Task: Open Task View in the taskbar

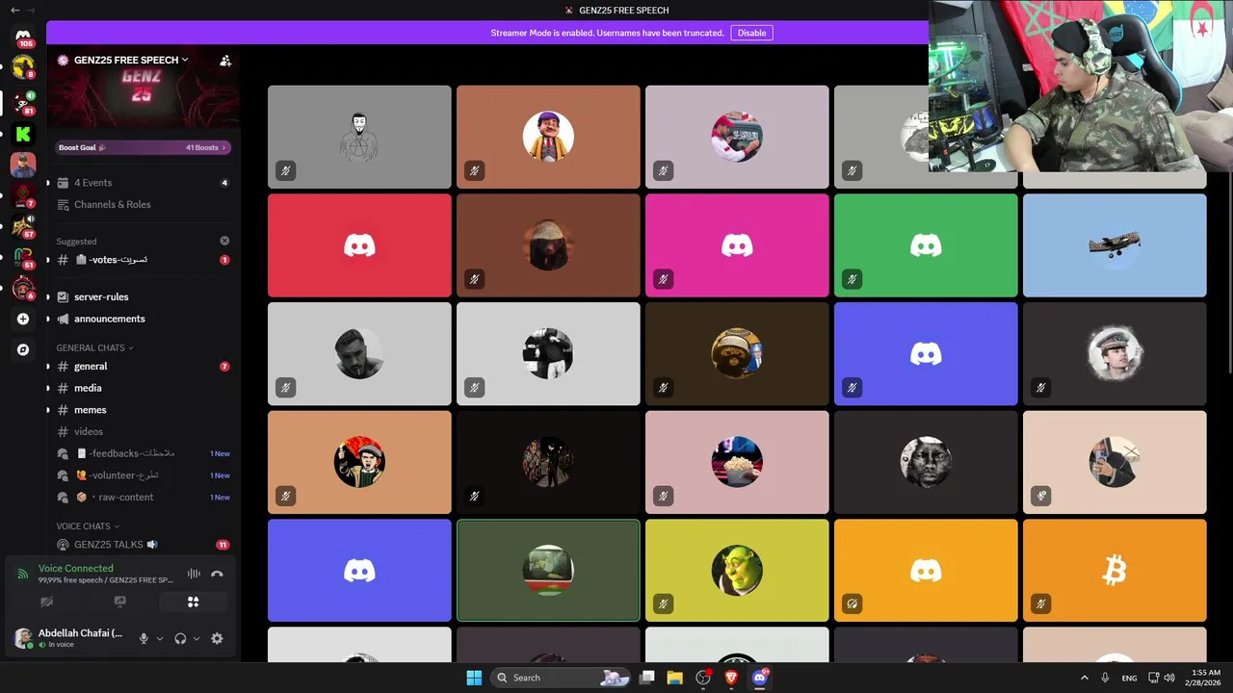Action: 646,678
